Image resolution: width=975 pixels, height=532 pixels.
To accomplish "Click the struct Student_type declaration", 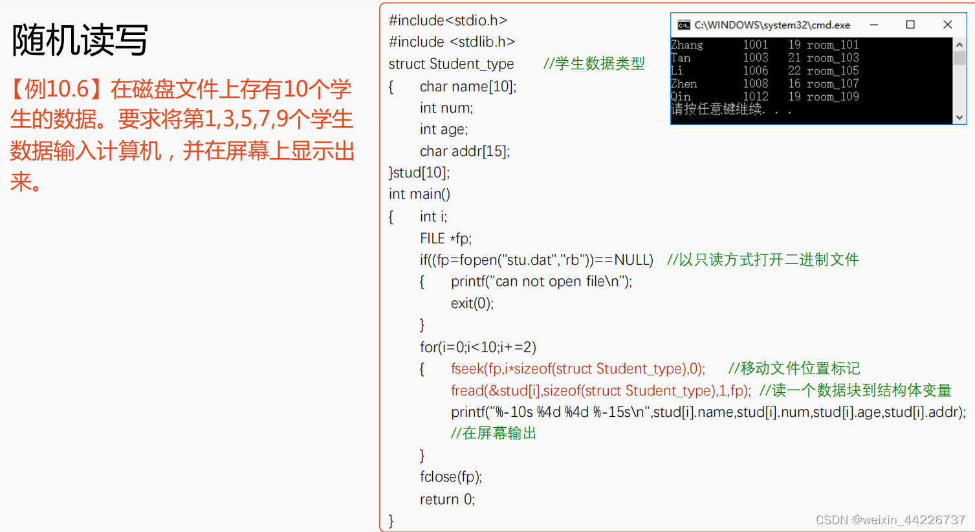I will pyautogui.click(x=451, y=64).
